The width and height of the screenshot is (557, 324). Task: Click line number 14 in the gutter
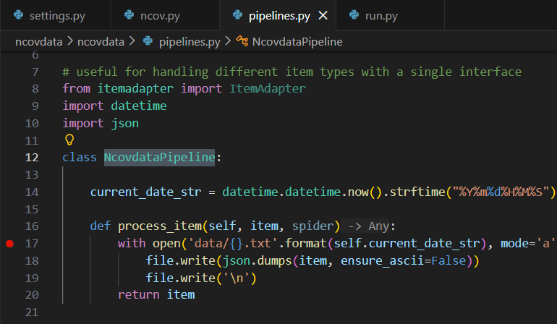[32, 192]
